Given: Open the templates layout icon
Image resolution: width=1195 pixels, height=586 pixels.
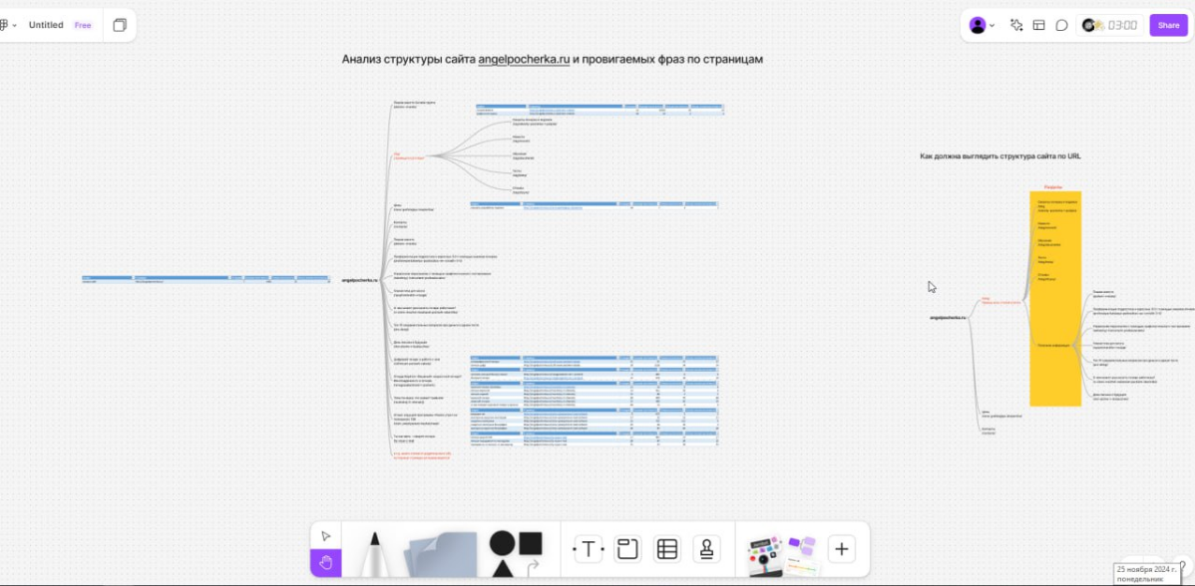Looking at the screenshot, I should click(1038, 25).
